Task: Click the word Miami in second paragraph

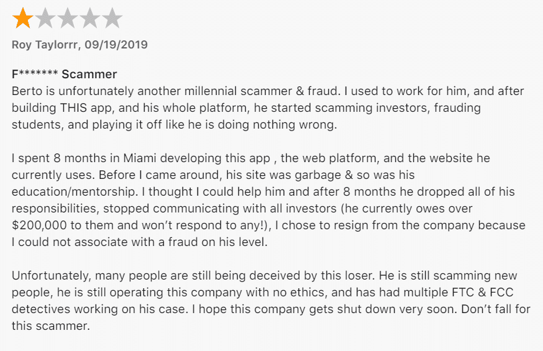Action: click(x=140, y=158)
